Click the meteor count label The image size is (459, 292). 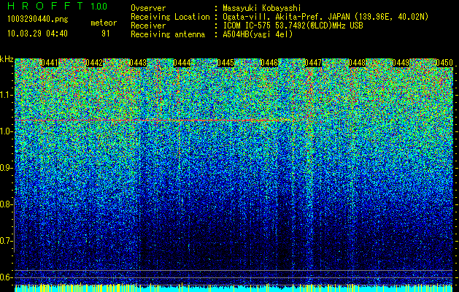(x=104, y=23)
